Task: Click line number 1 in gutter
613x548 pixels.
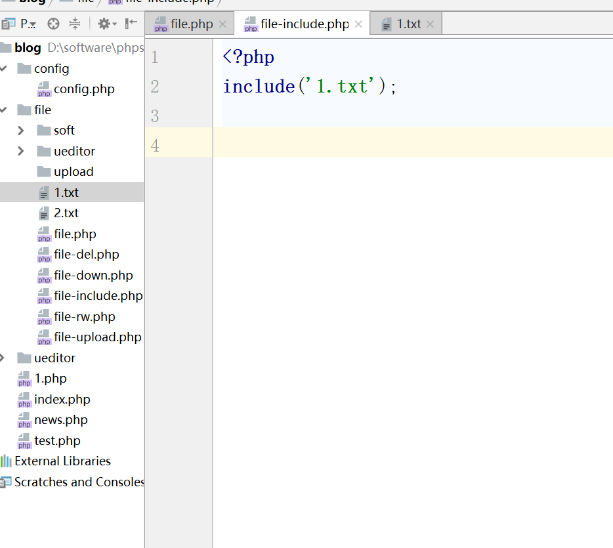Action: coord(155,58)
